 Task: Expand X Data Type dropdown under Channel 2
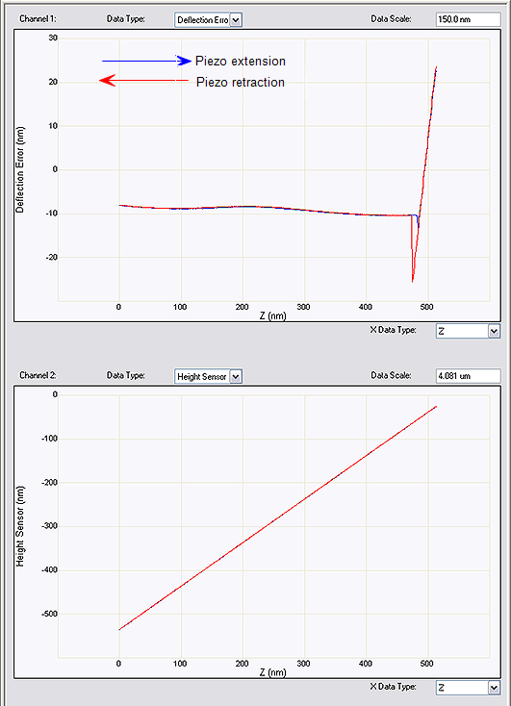pyautogui.click(x=494, y=688)
